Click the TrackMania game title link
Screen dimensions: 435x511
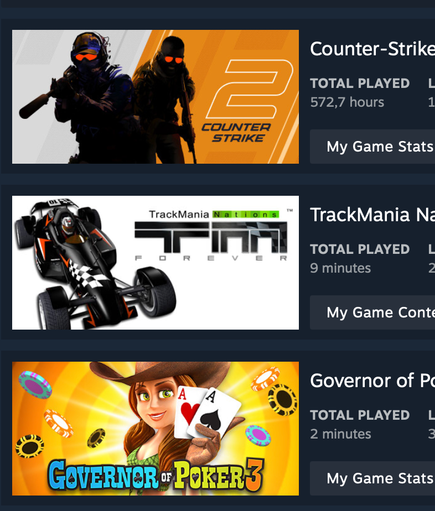tap(372, 215)
